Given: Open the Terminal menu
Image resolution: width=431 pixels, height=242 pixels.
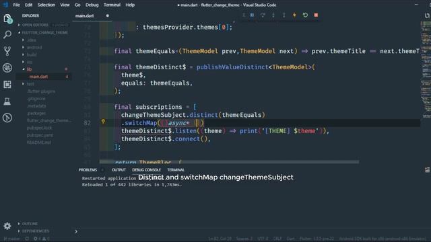Looking at the screenshot, I should pos(112,5).
